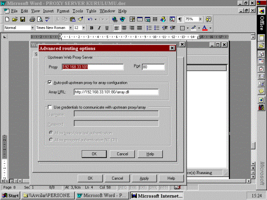Toggle the Document Map icon
The height and width of the screenshot is (200, 267).
(x=172, y=19)
